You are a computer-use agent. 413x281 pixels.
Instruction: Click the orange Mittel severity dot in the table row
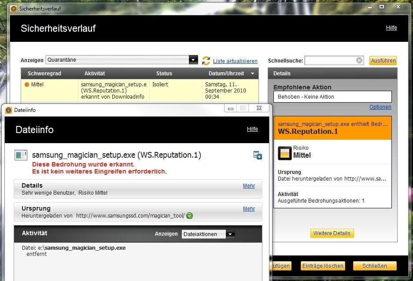tap(26, 85)
